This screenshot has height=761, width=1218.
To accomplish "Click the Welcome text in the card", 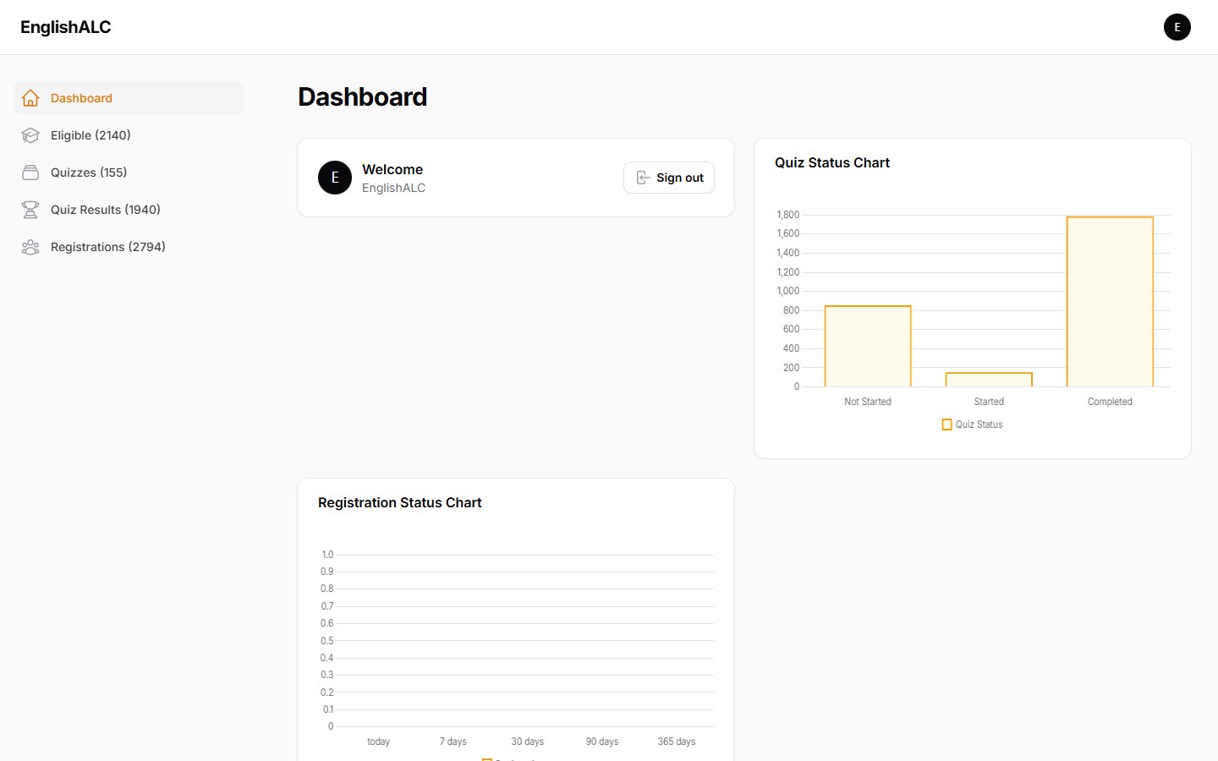I will 392,169.
